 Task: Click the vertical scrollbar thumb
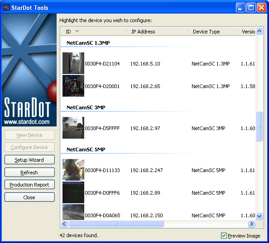pos(259,126)
